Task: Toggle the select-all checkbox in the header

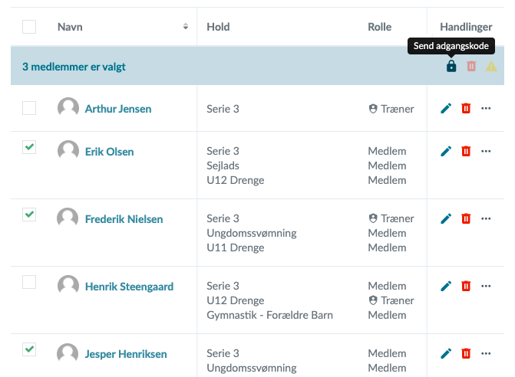Action: coord(29,27)
